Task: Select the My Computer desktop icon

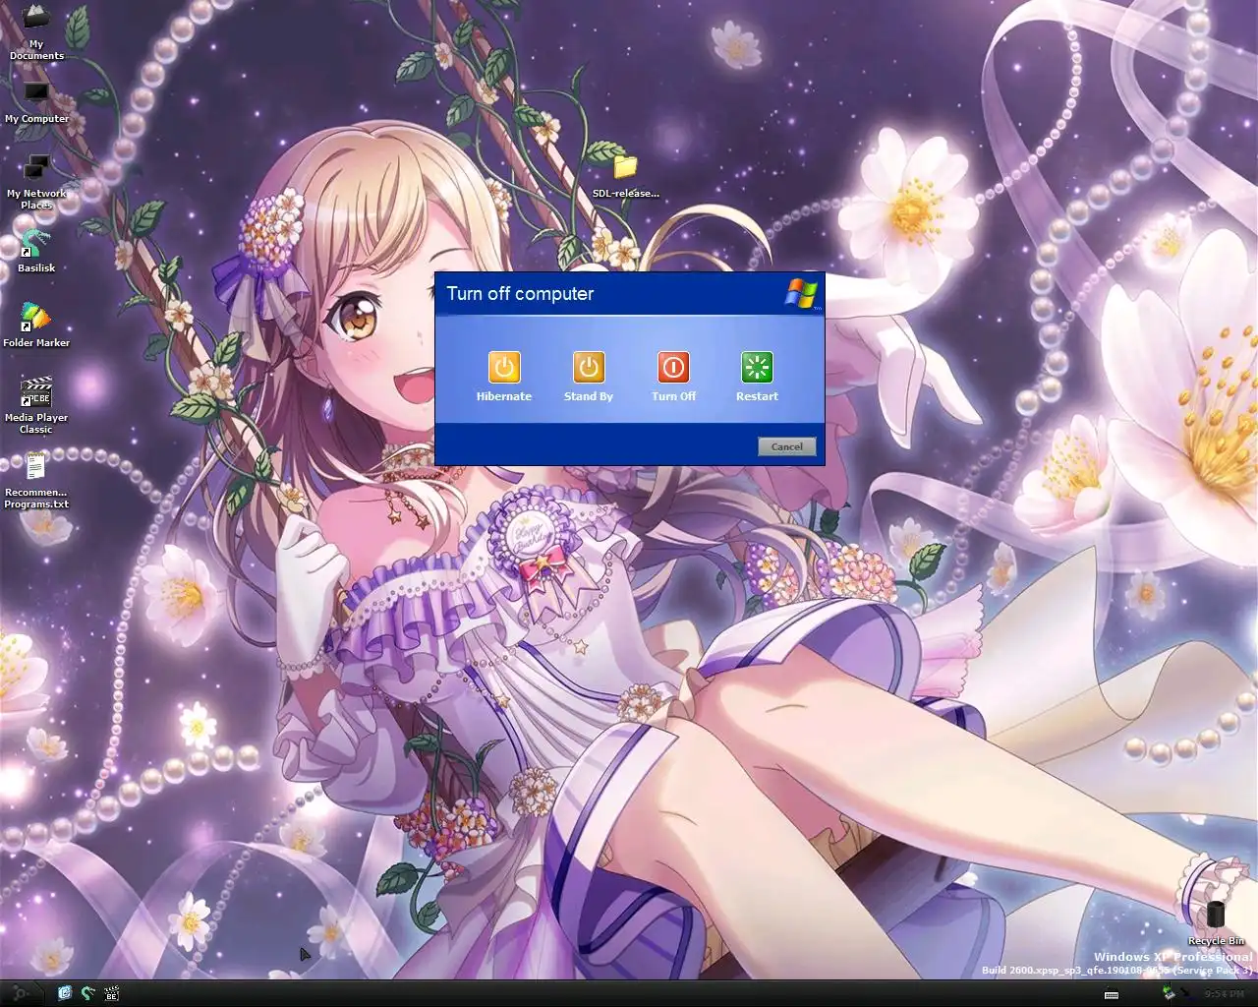Action: pos(36,103)
